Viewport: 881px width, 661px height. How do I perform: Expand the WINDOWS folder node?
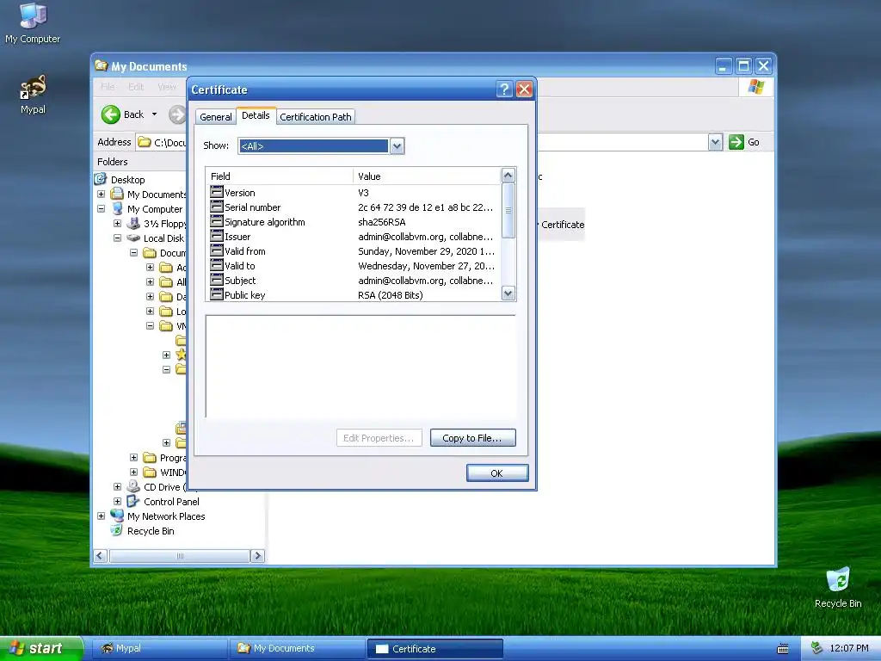133,473
